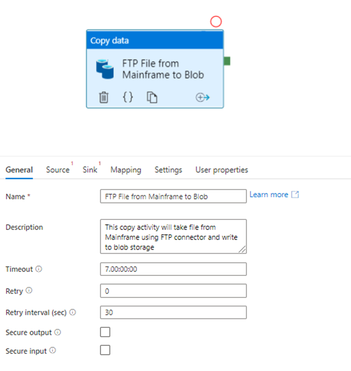The width and height of the screenshot is (351, 371).
Task: Switch to the Source tab
Action: (58, 170)
